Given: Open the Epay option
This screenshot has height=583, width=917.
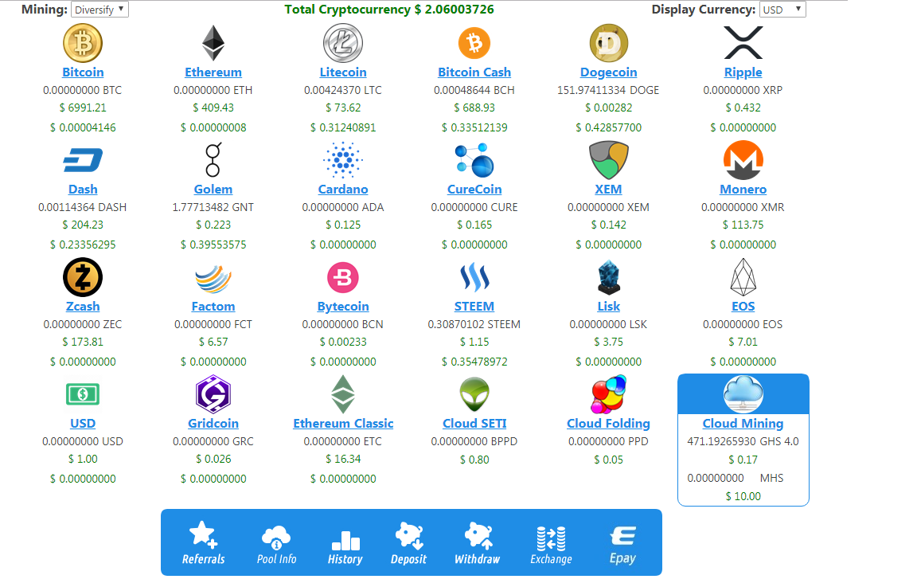Looking at the screenshot, I should click(622, 544).
